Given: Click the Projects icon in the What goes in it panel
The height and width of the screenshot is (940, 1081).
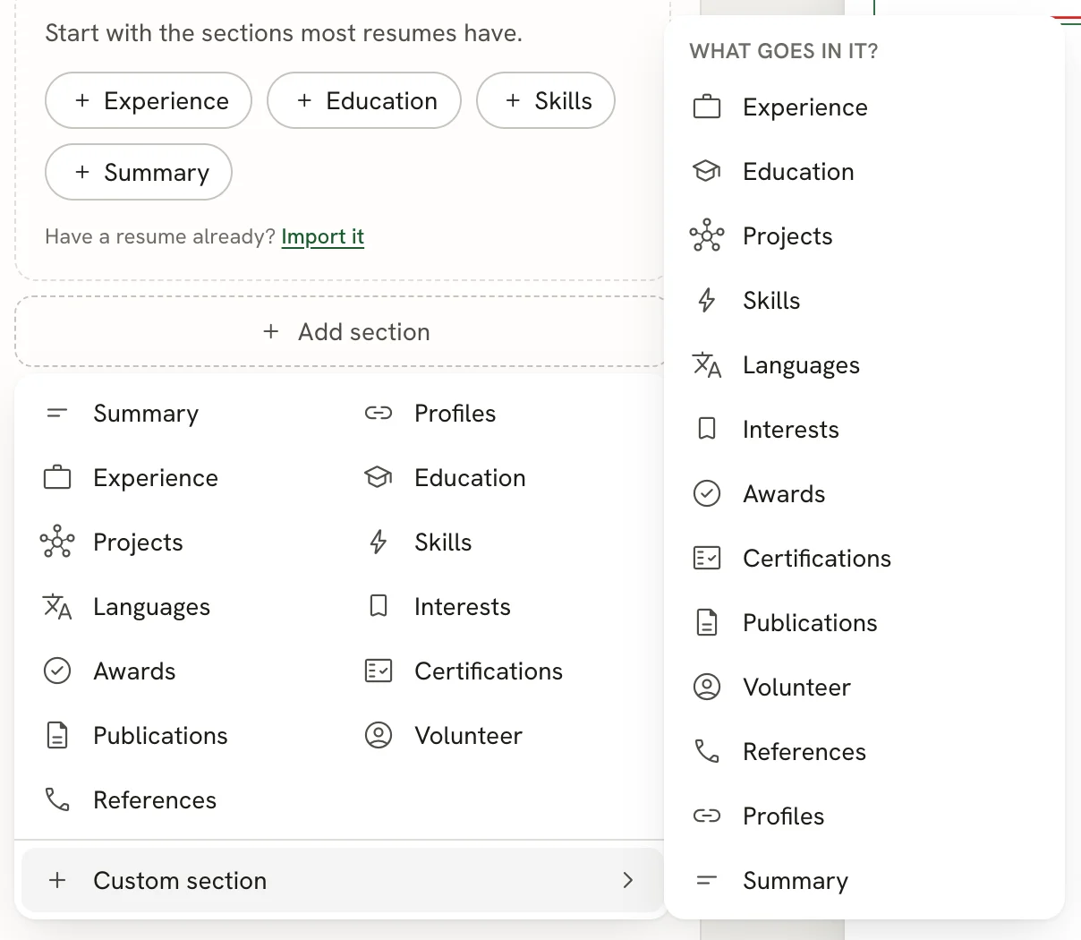Looking at the screenshot, I should pos(707,236).
